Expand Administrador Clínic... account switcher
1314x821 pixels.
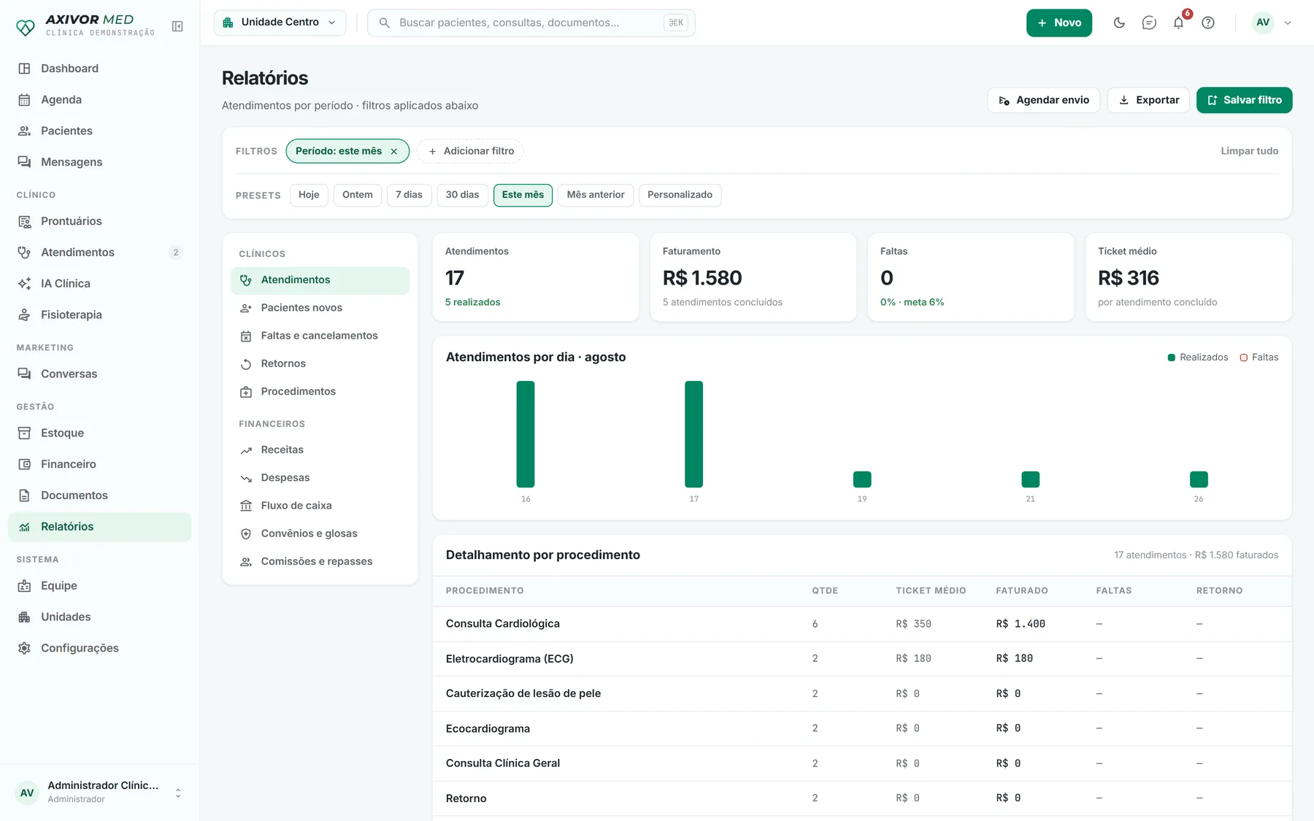pos(99,793)
